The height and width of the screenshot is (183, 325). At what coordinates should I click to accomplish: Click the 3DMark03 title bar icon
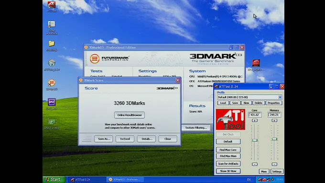click(x=86, y=47)
